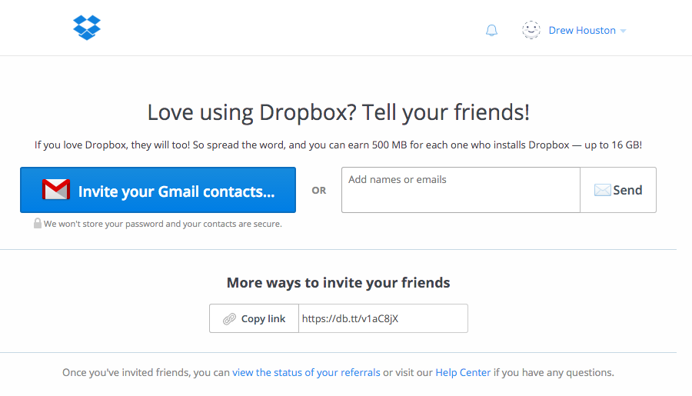Click the padlock security icon

click(38, 223)
